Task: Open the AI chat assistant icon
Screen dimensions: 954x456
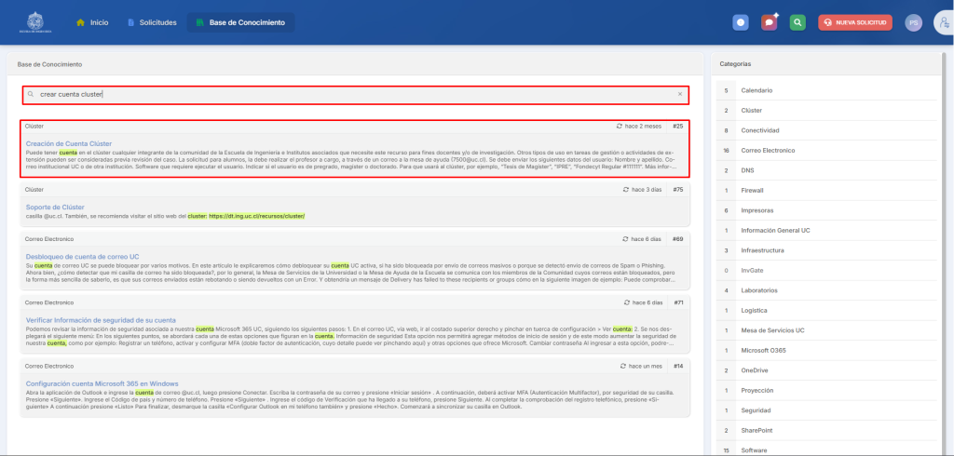Action: 769,22
